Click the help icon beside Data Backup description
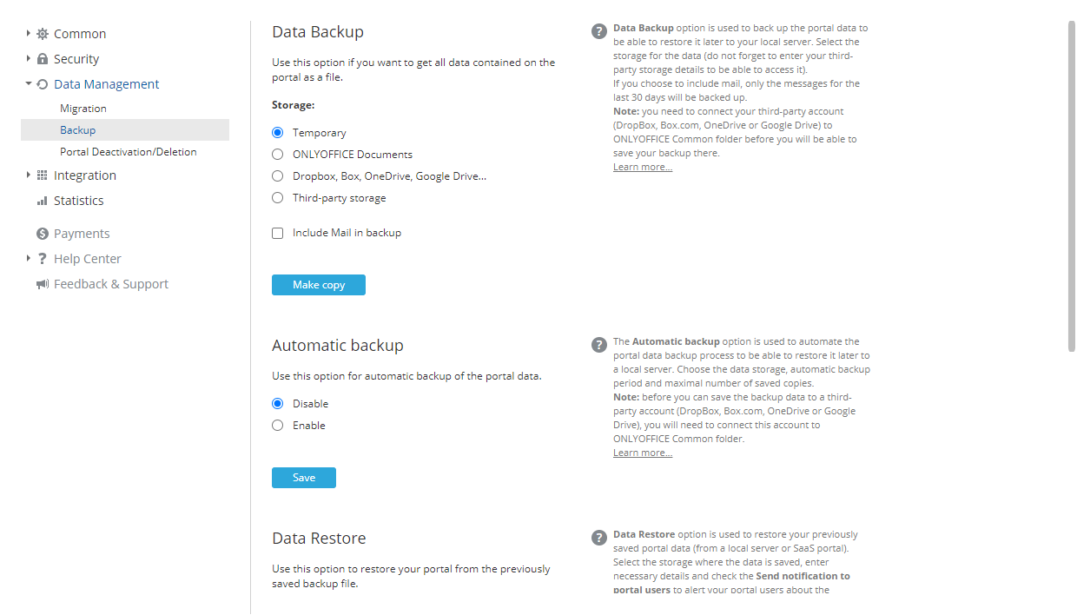Screen dimensions: 1077x615 tap(598, 30)
